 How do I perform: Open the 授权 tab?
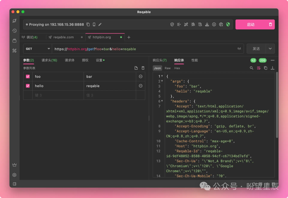click(x=85, y=60)
